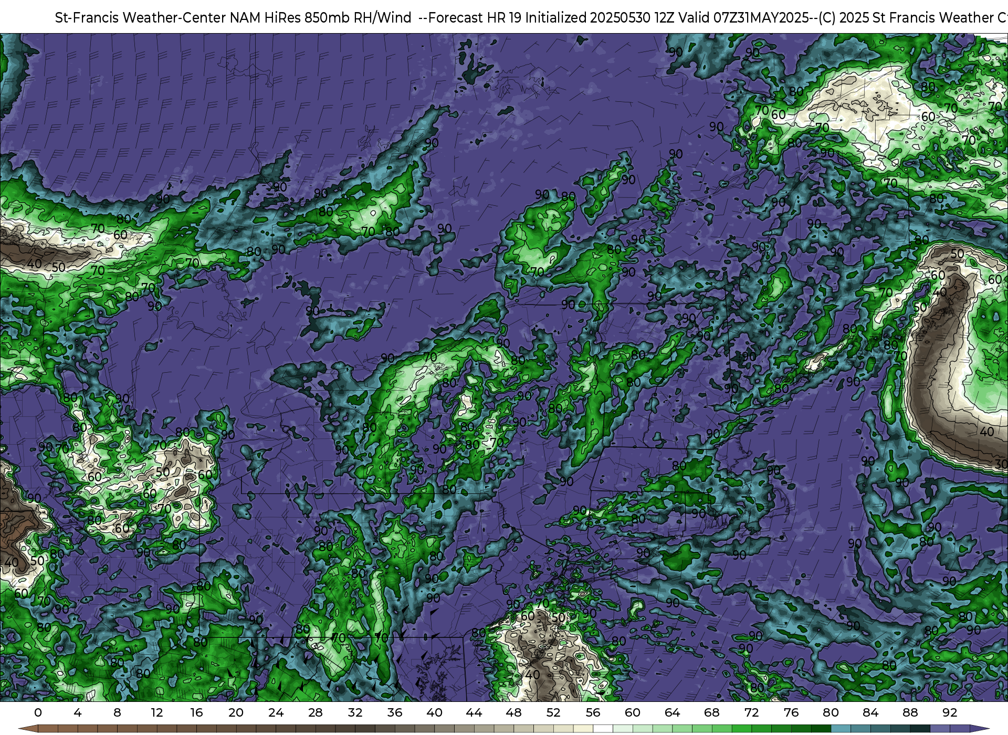This screenshot has width=1008, height=735.
Task: Click the "(C) 2025 St Francis Weather" copyright text
Action: coord(907,18)
